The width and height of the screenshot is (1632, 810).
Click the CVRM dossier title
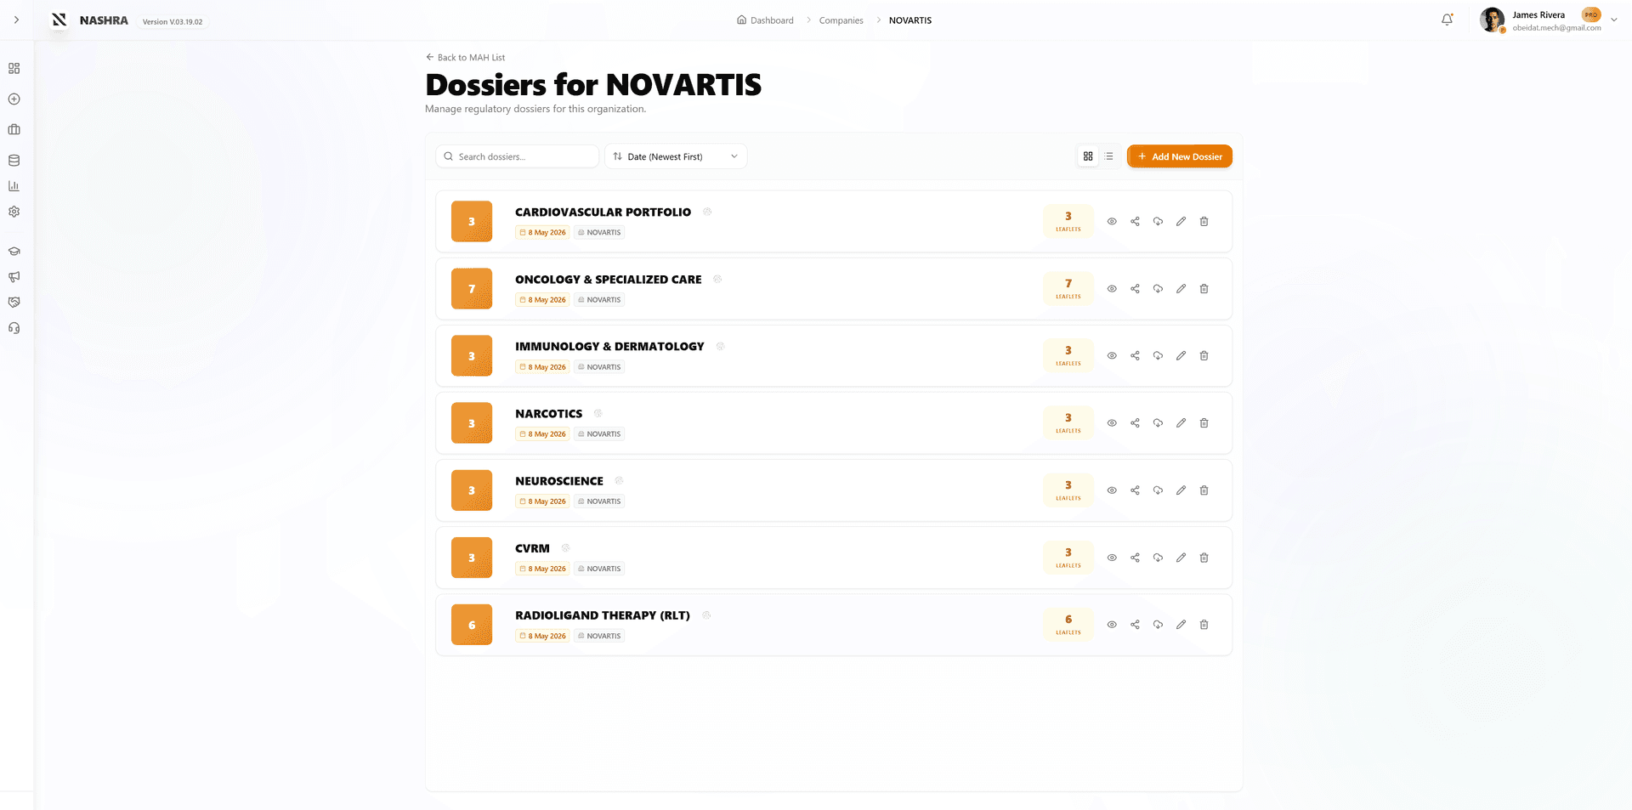pos(532,548)
